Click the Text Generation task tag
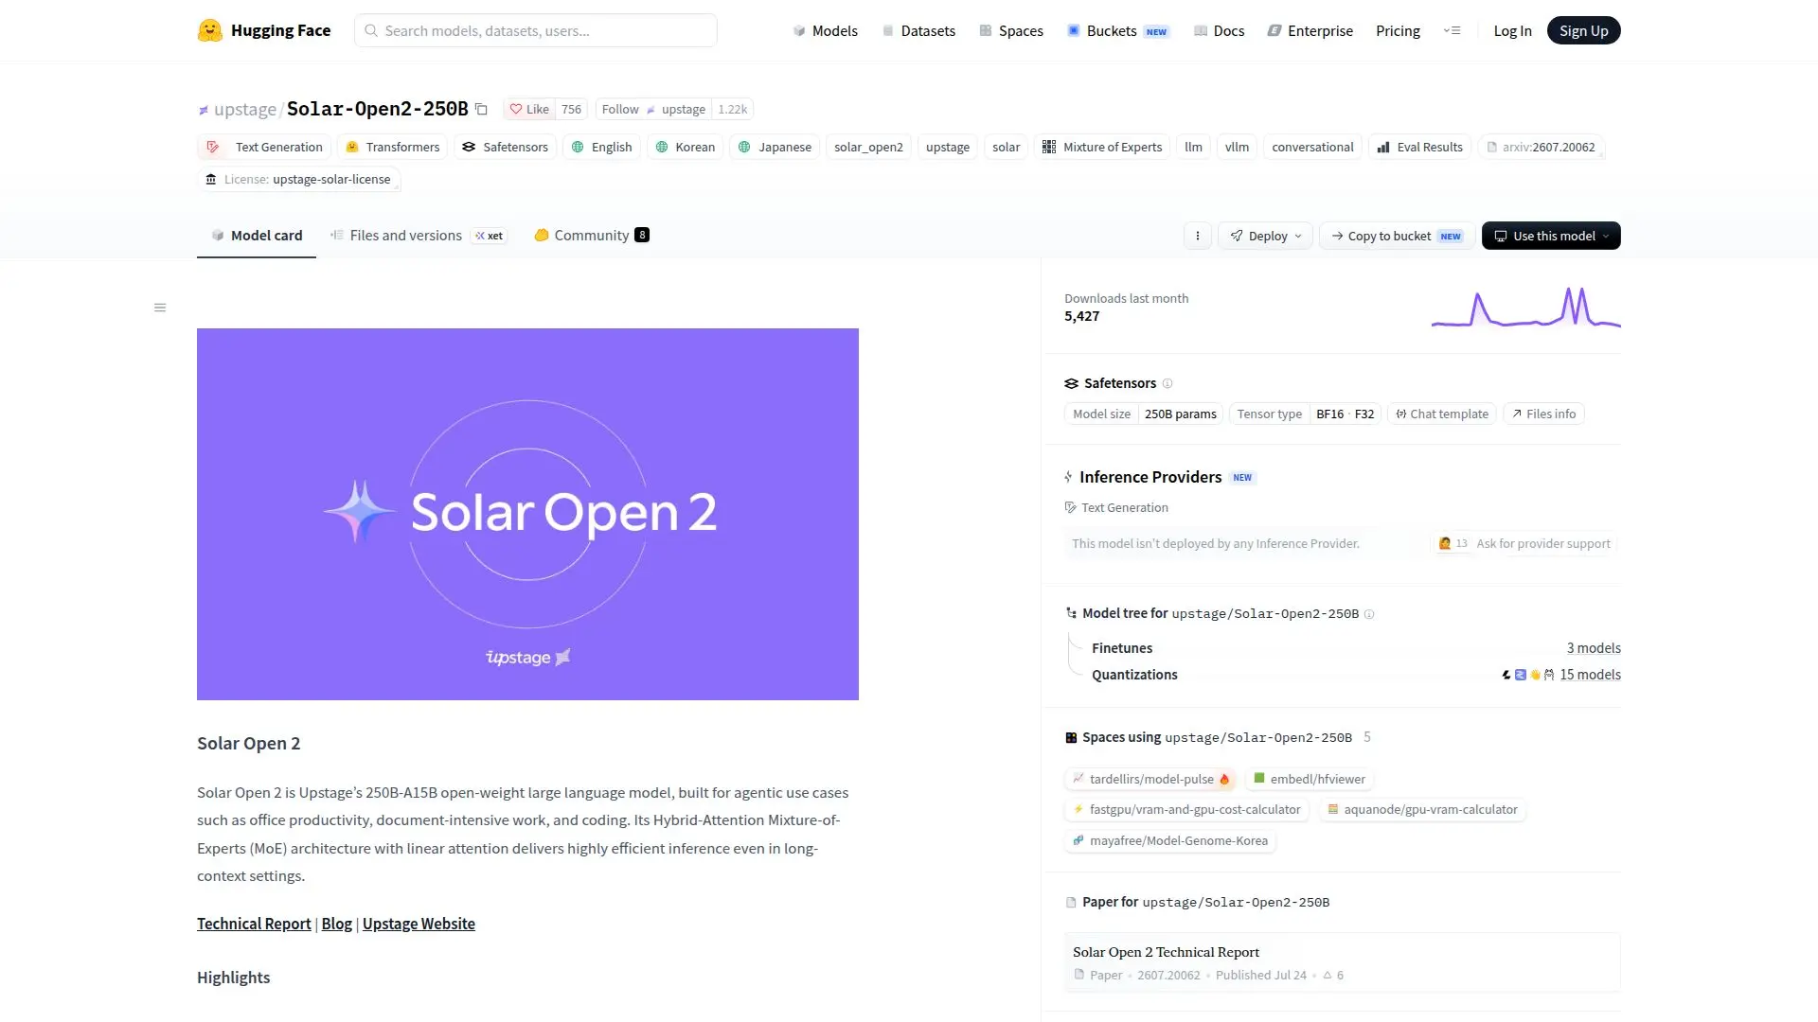1818x1022 pixels. [x=264, y=147]
